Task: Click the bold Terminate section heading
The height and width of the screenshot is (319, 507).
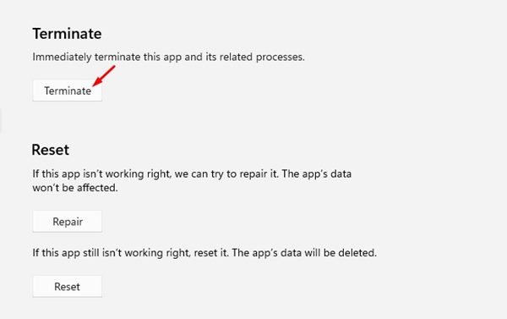Action: (67, 34)
